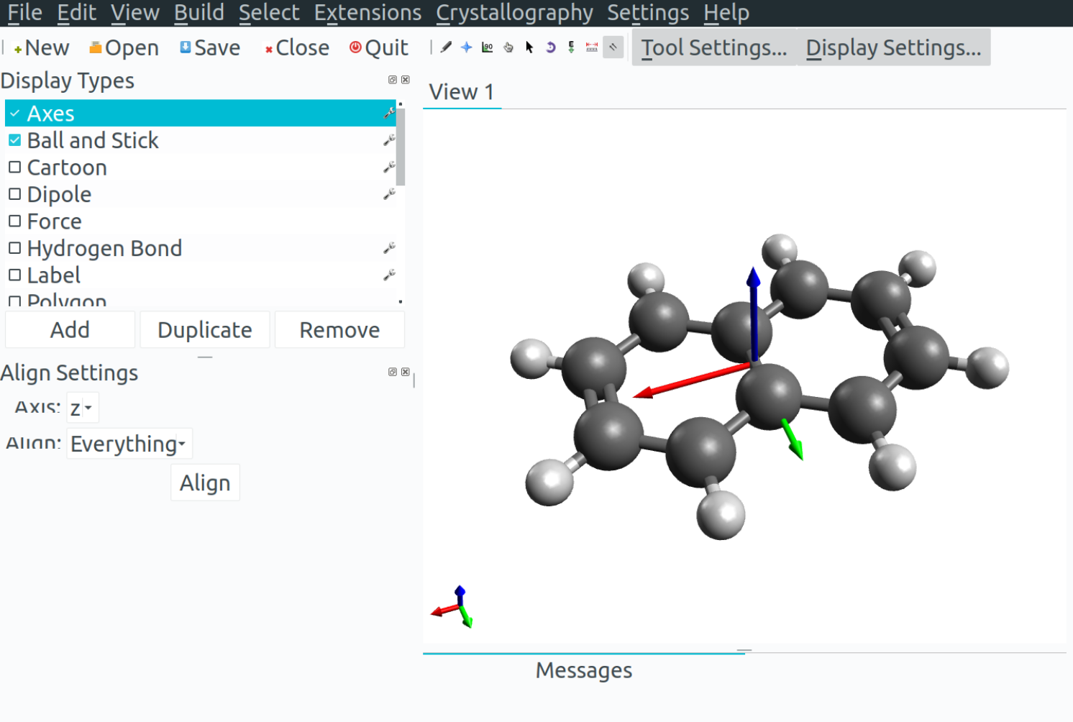
Task: Pick the Manipulate hand tool
Action: (x=508, y=47)
